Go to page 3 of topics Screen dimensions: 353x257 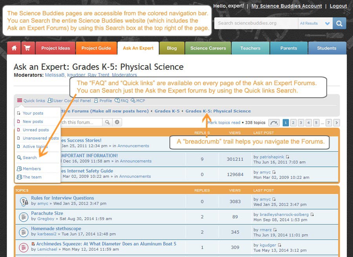coord(301,123)
